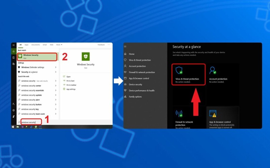Expand the 'windows security alert' chevron
This screenshot has height=168, width=270.
(56, 99)
